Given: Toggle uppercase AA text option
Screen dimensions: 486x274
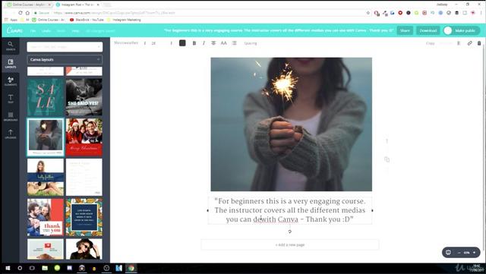Looking at the screenshot, I should click(x=224, y=43).
